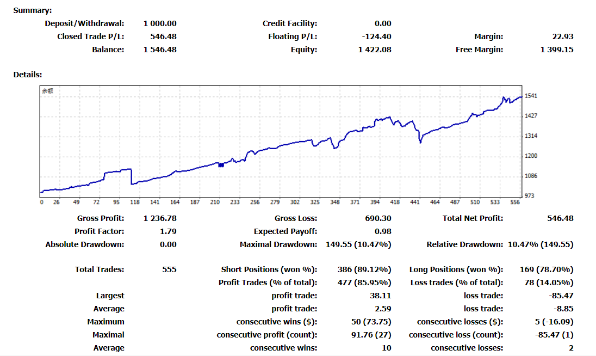The width and height of the screenshot is (596, 356).
Task: Click largest loss trade value -85.47
Action: click(x=561, y=296)
